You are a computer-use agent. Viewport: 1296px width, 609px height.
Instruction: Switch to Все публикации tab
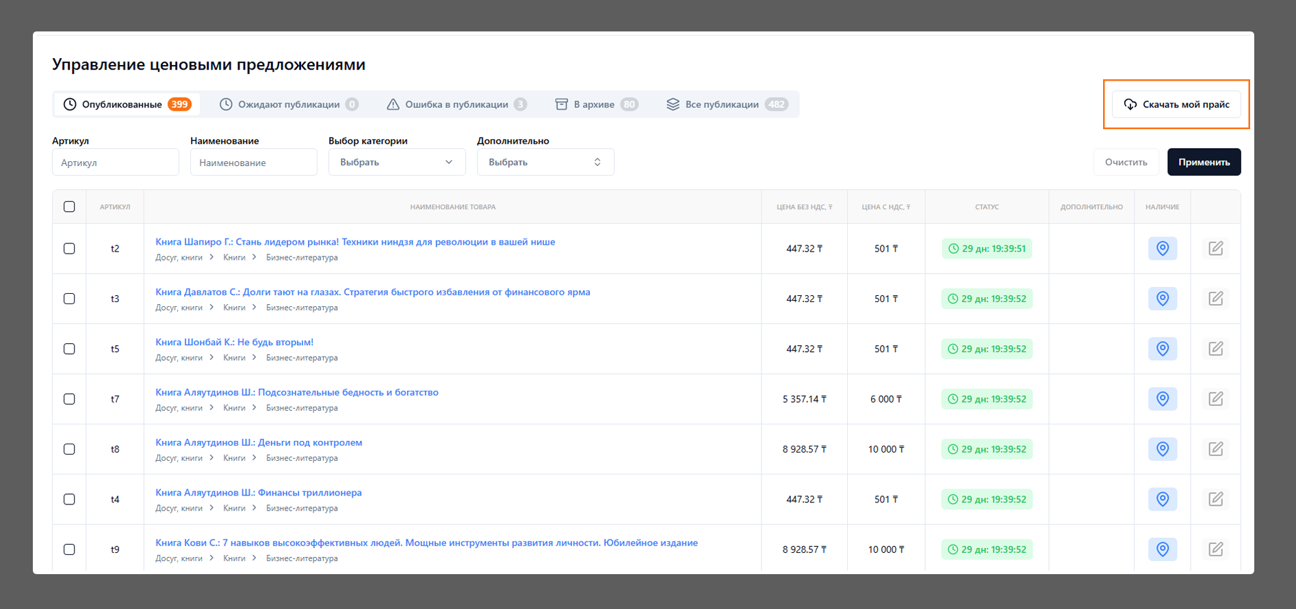(x=727, y=104)
